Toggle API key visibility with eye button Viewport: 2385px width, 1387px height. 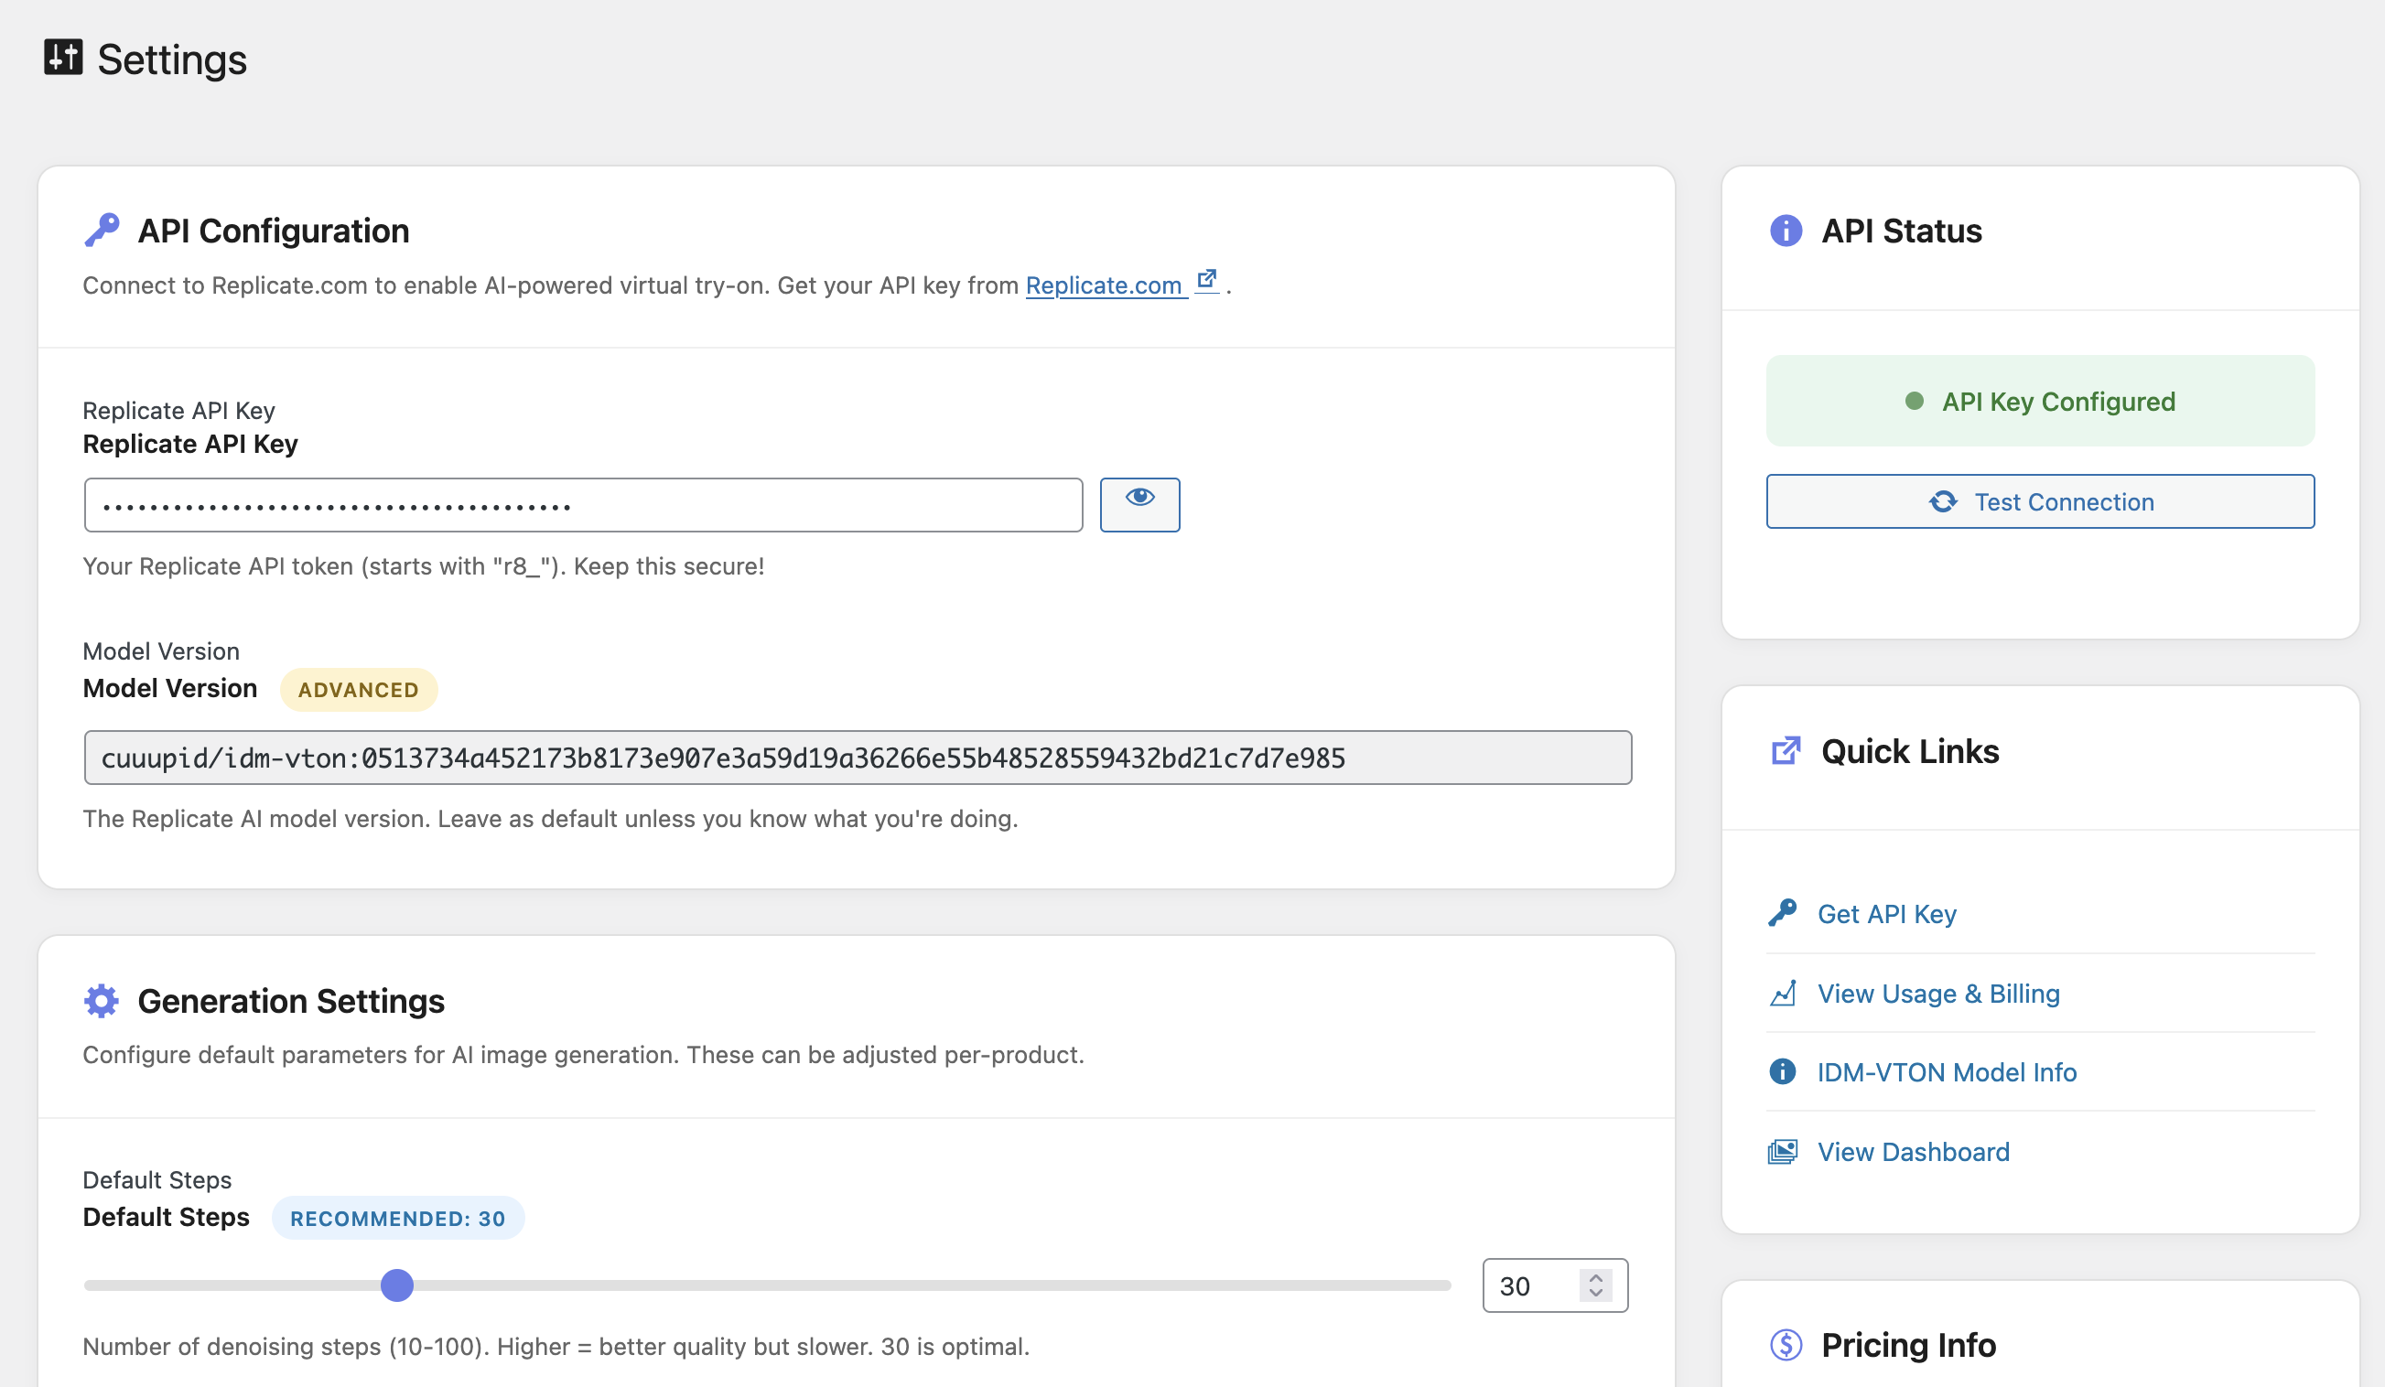1139,504
